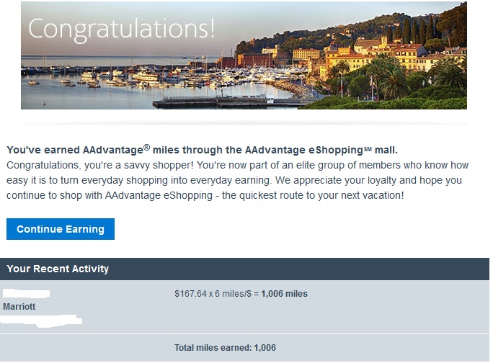Click the bold You've earned AAdvantage headline

pos(202,150)
